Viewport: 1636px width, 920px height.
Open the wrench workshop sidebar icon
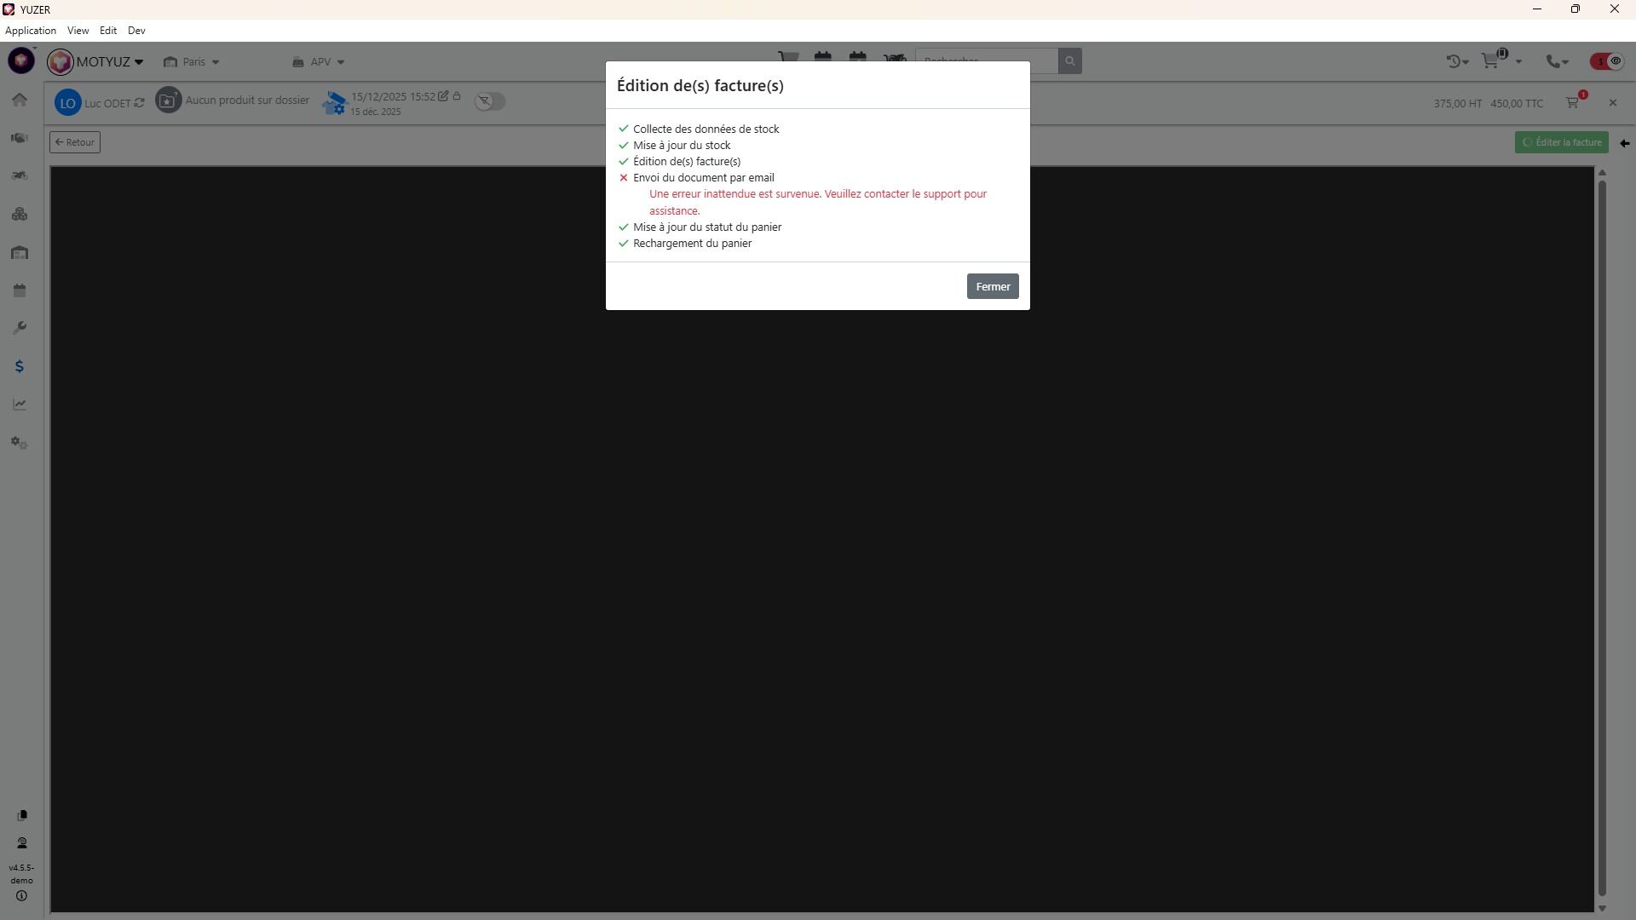[x=20, y=328]
